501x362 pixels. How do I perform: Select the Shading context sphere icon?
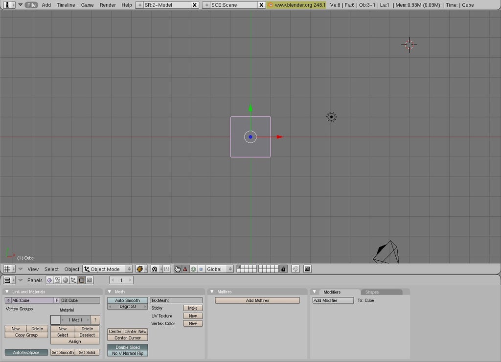pos(66,280)
